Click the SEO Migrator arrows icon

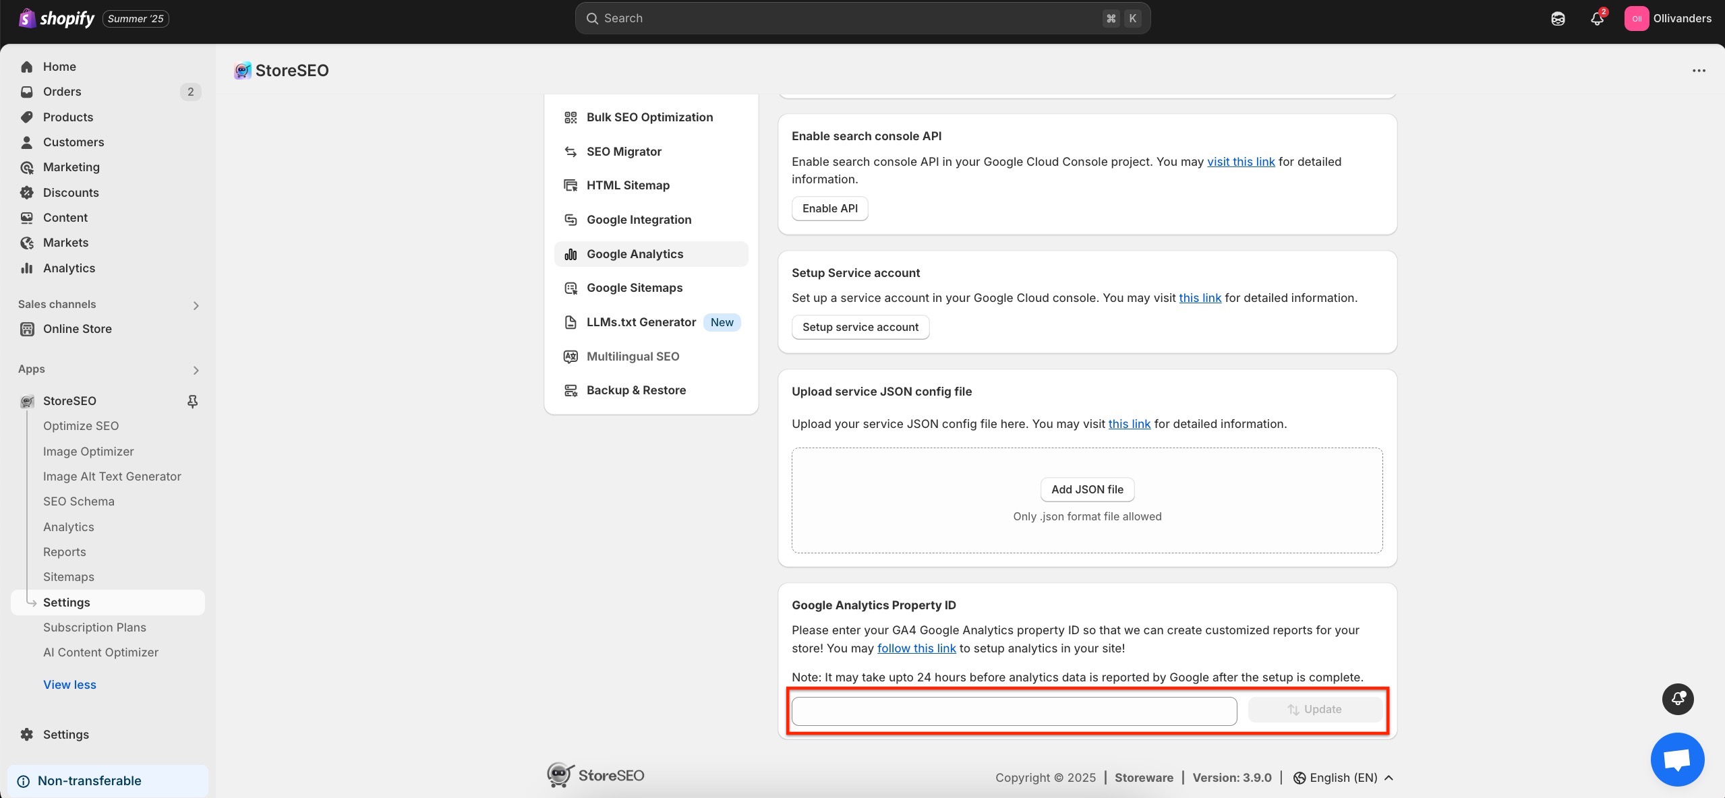571,152
